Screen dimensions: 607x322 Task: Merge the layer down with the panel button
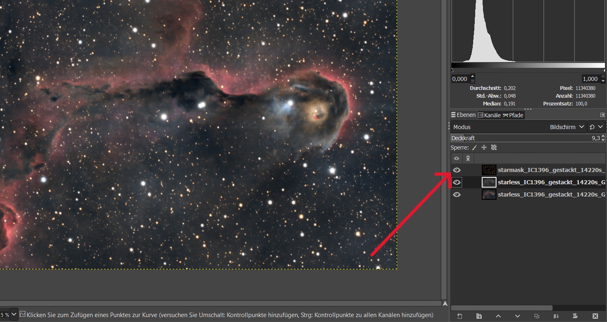[x=556, y=316]
